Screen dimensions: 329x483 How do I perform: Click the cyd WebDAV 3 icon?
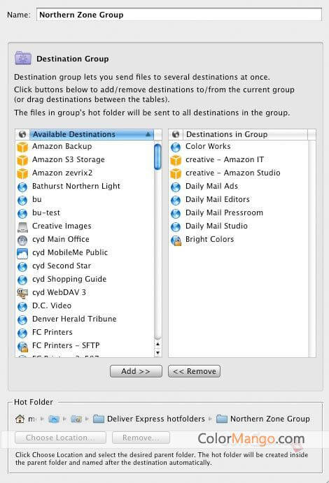click(22, 293)
